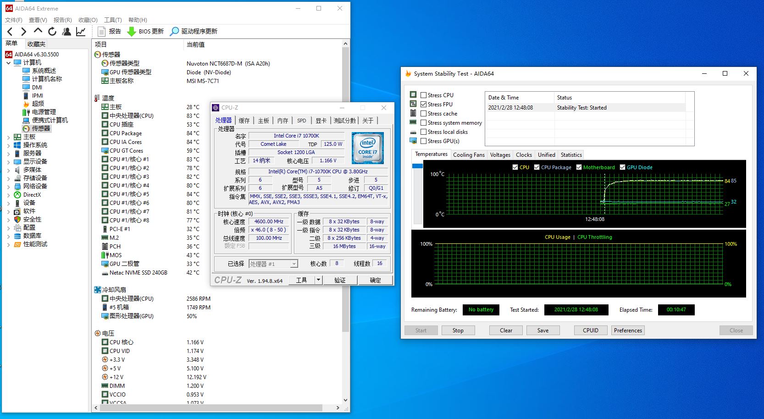
Task: Click the Stress local disks drive icon
Action: [x=413, y=132]
